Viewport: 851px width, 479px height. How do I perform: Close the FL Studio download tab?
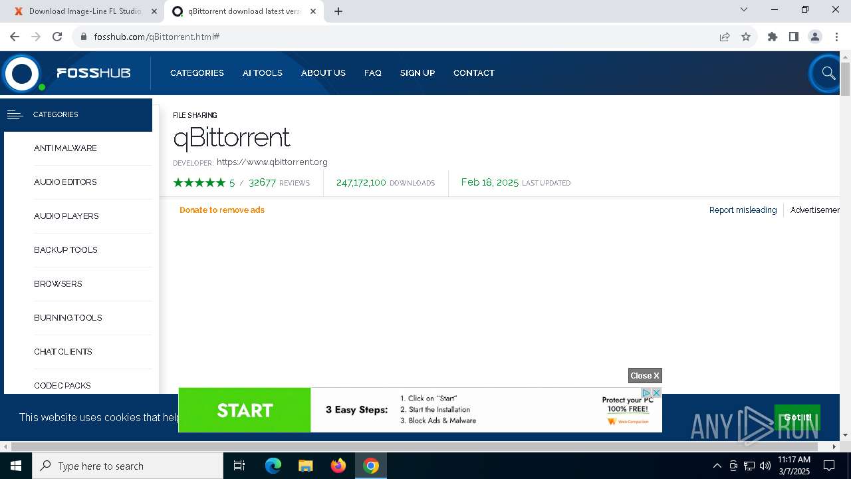155,11
